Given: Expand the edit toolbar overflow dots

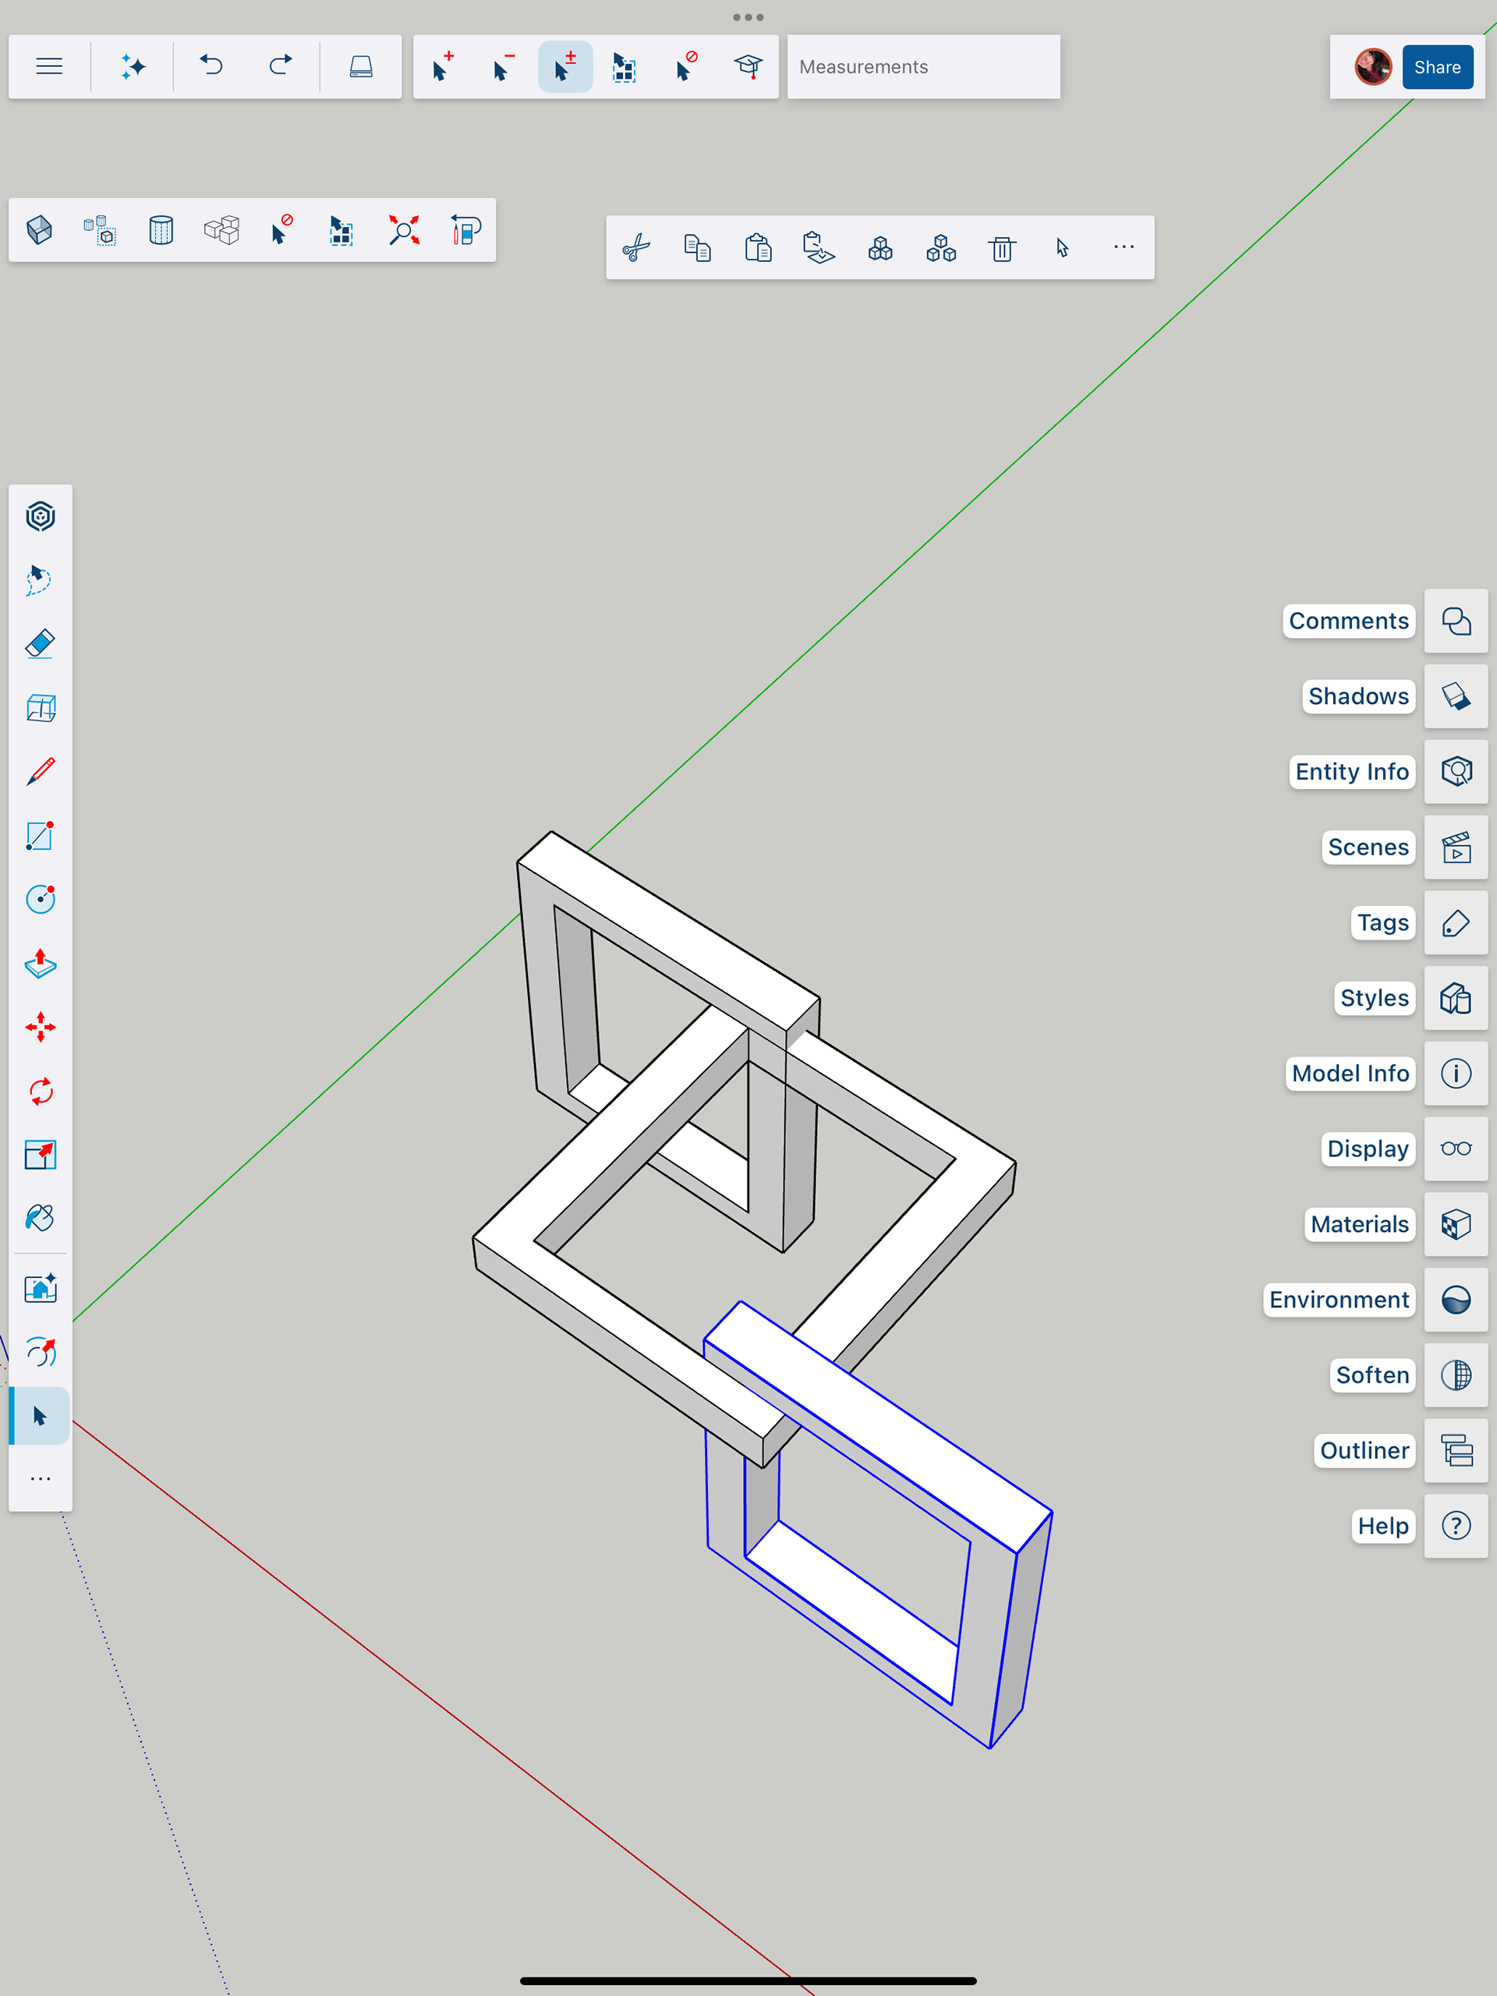Looking at the screenshot, I should pos(1124,247).
